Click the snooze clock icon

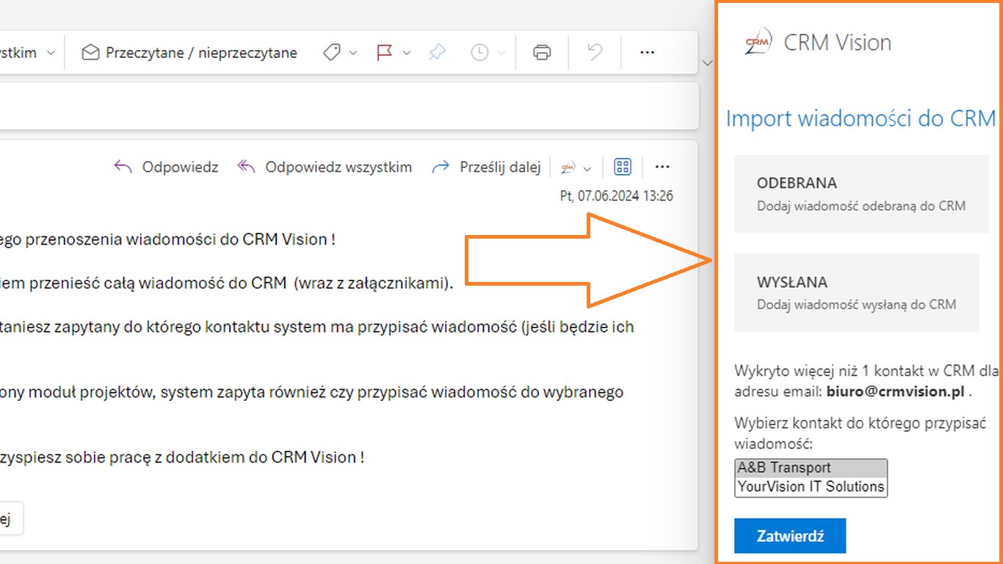tap(479, 53)
